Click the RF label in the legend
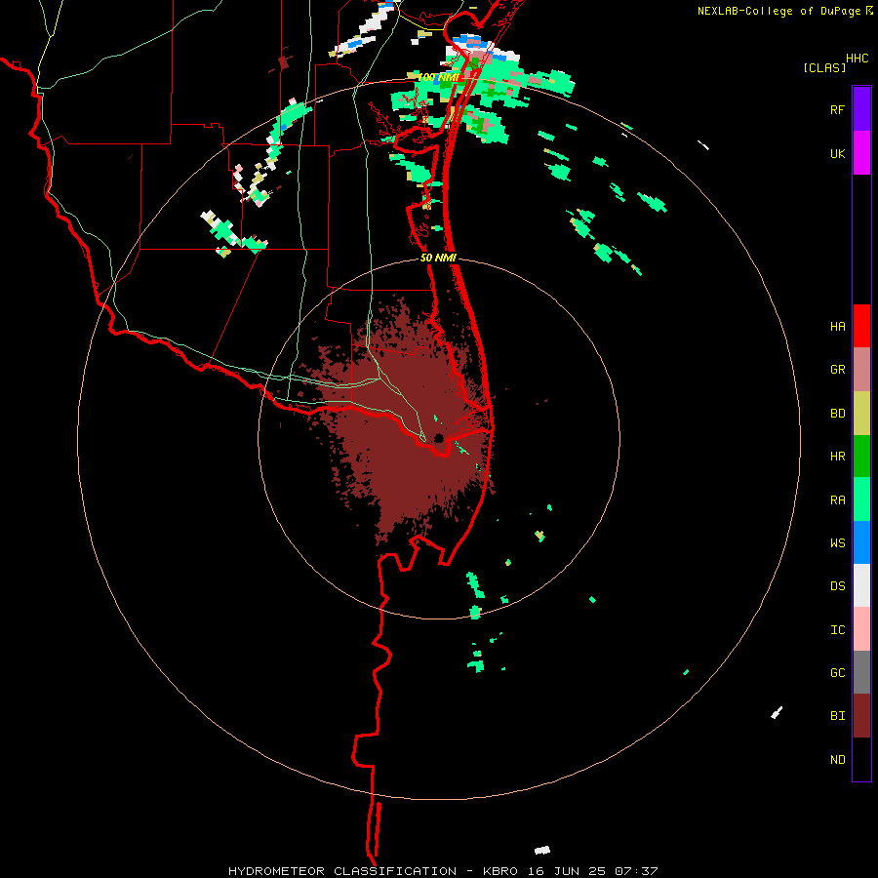Viewport: 878px width, 878px height. coord(837,109)
